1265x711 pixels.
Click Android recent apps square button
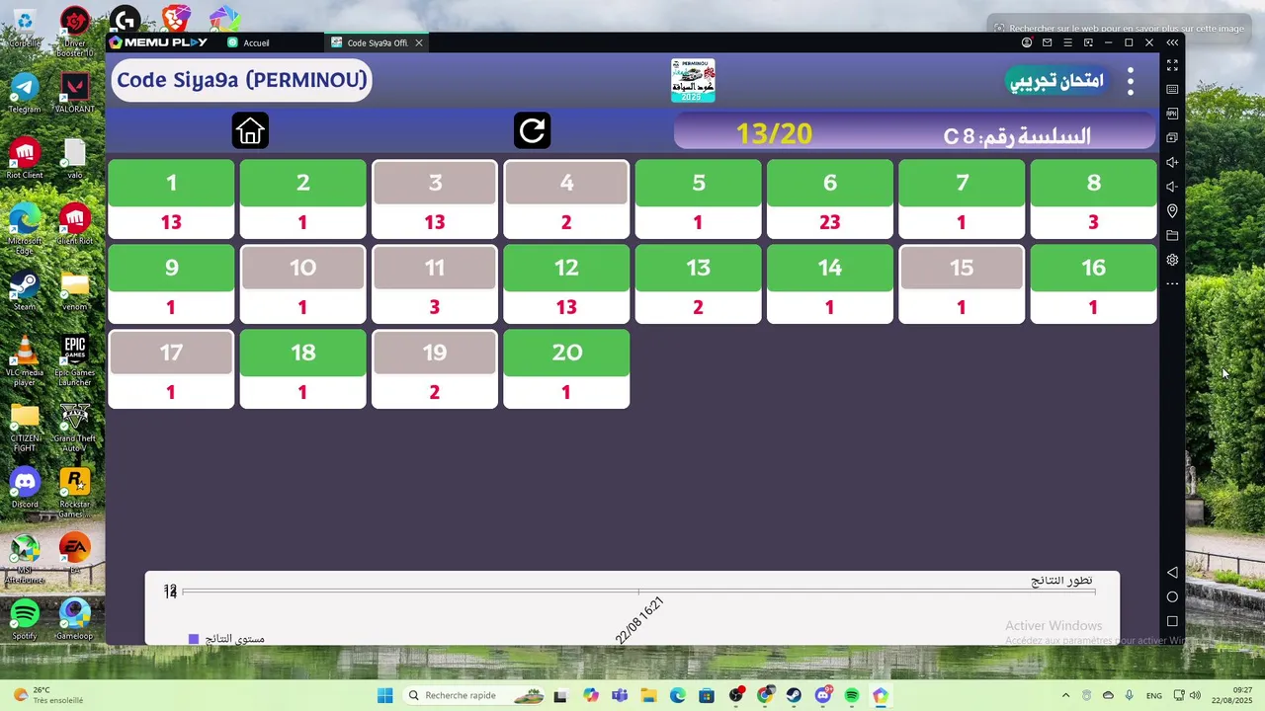(x=1172, y=621)
